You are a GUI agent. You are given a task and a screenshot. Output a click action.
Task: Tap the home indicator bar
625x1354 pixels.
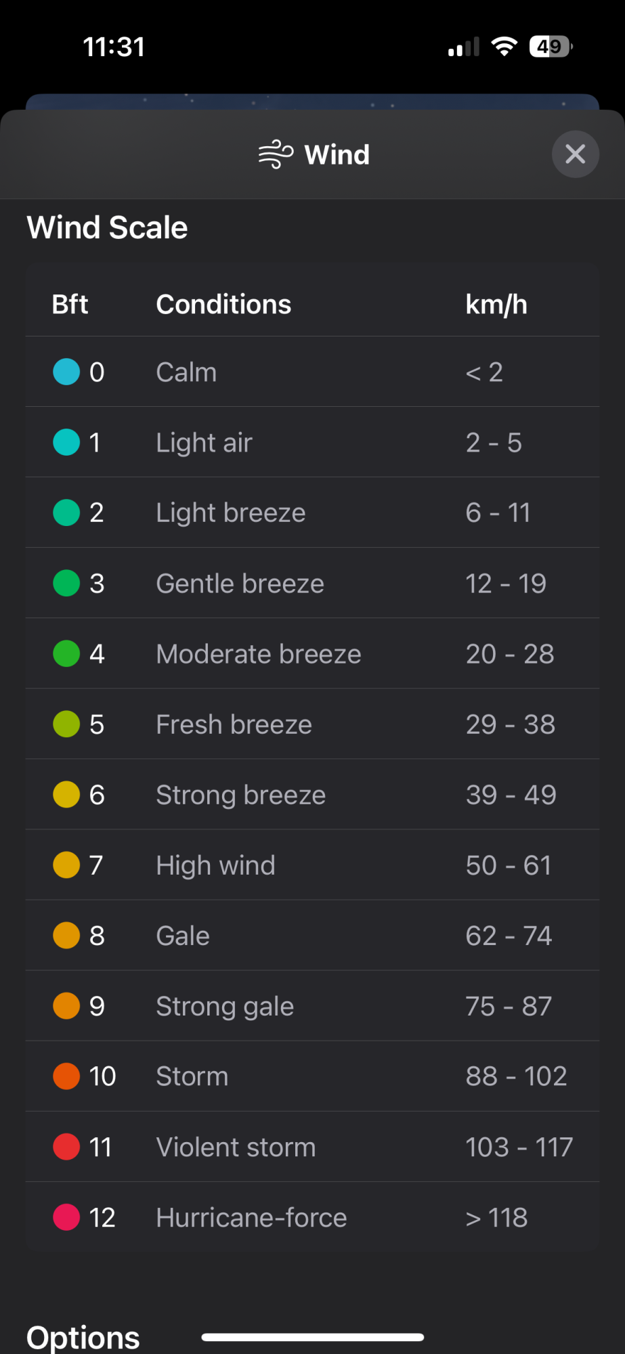click(x=312, y=1337)
